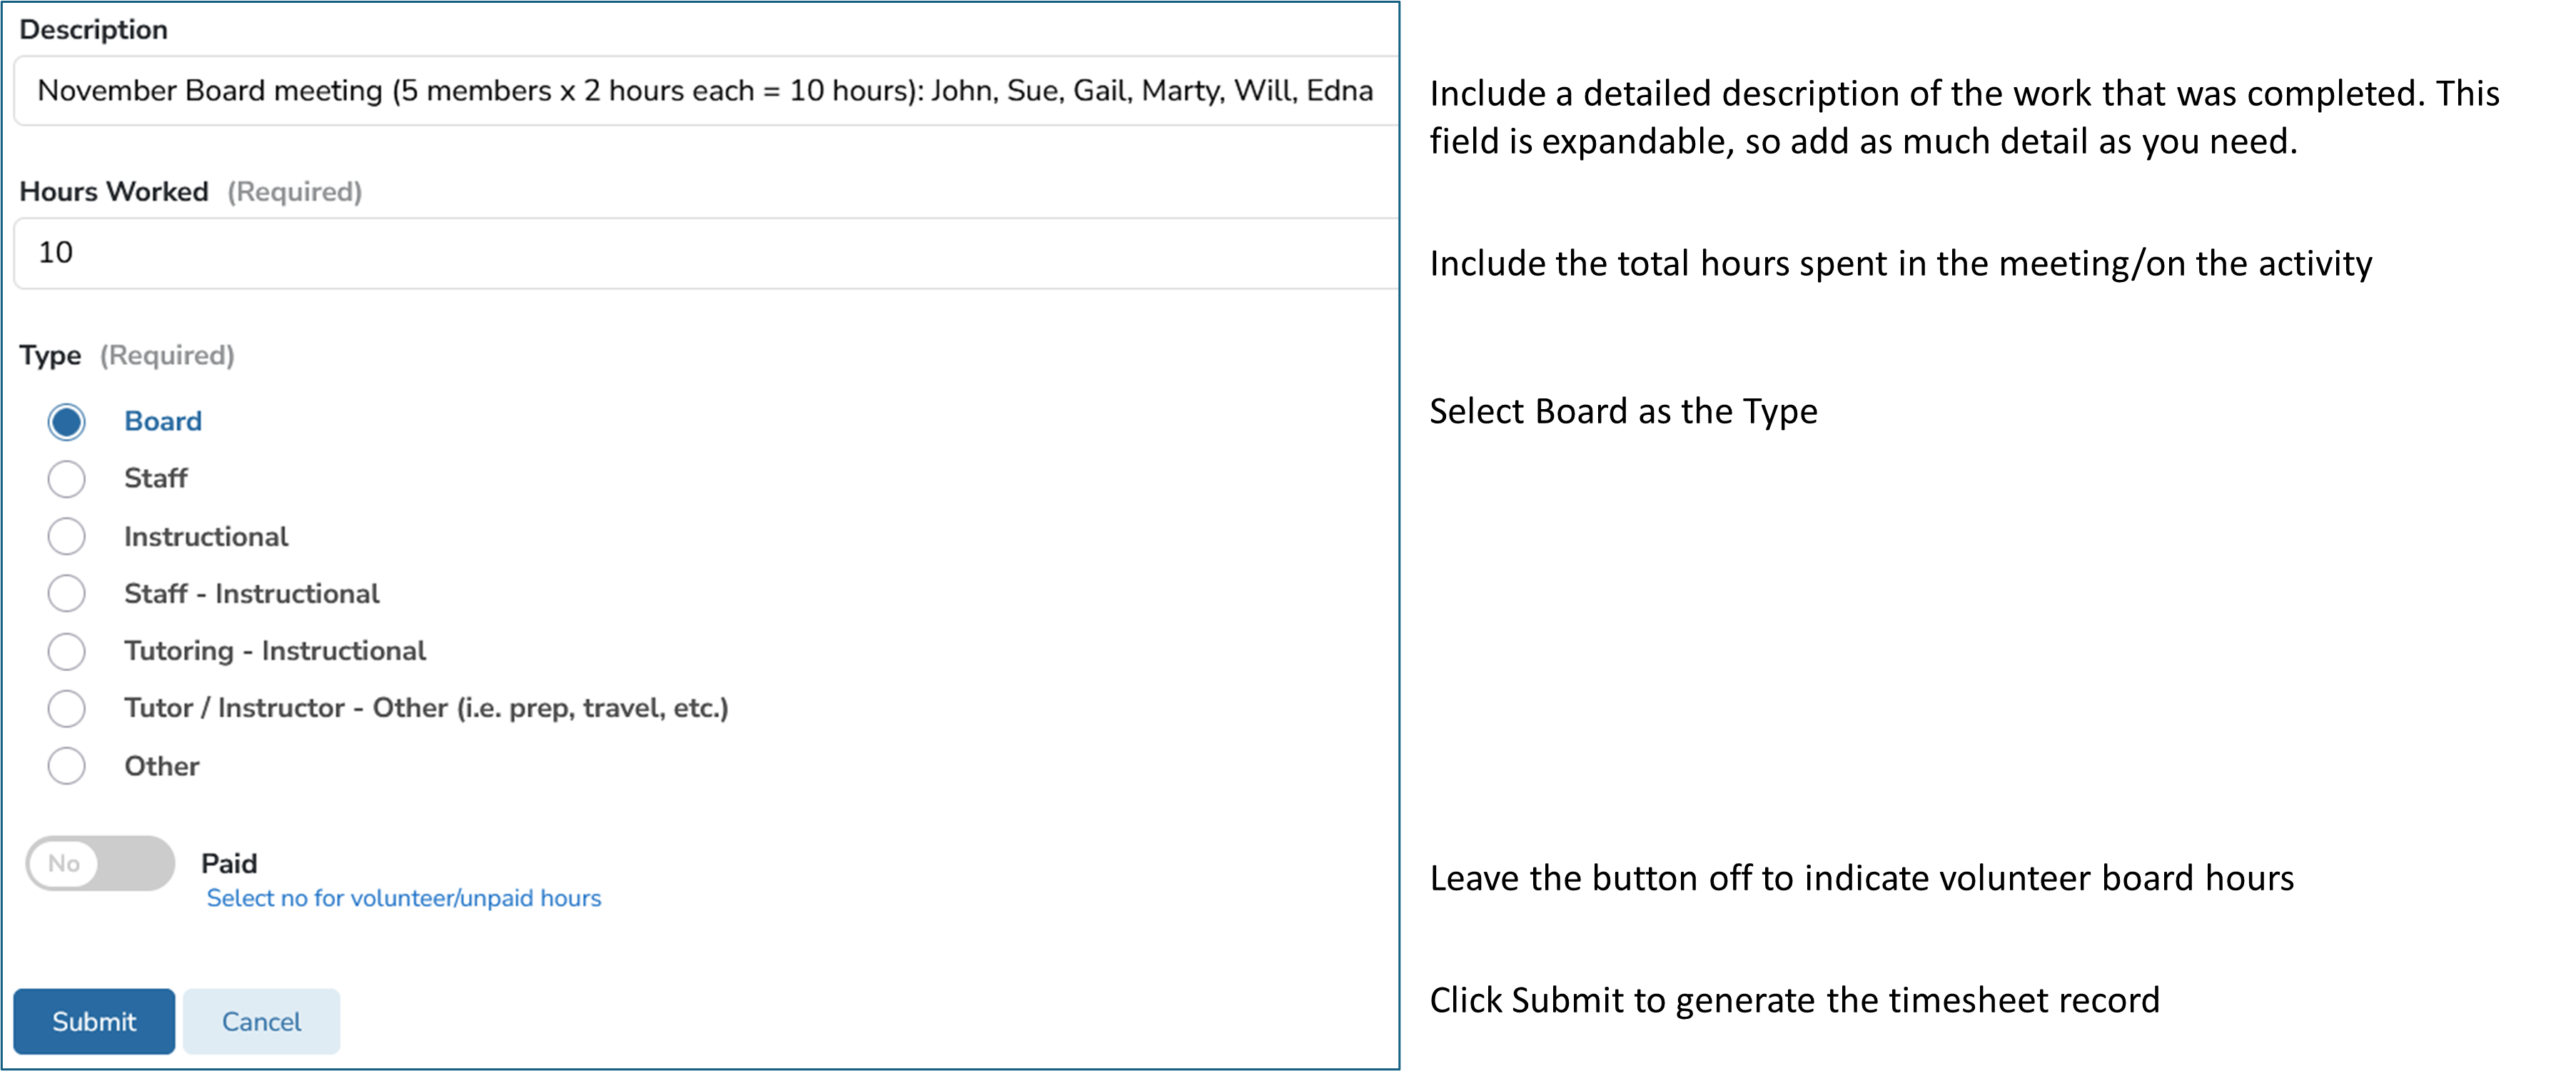Screen dimensions: 2576x1071
Task: Click 'Leave the button off' instruction text
Action: (x=1861, y=878)
